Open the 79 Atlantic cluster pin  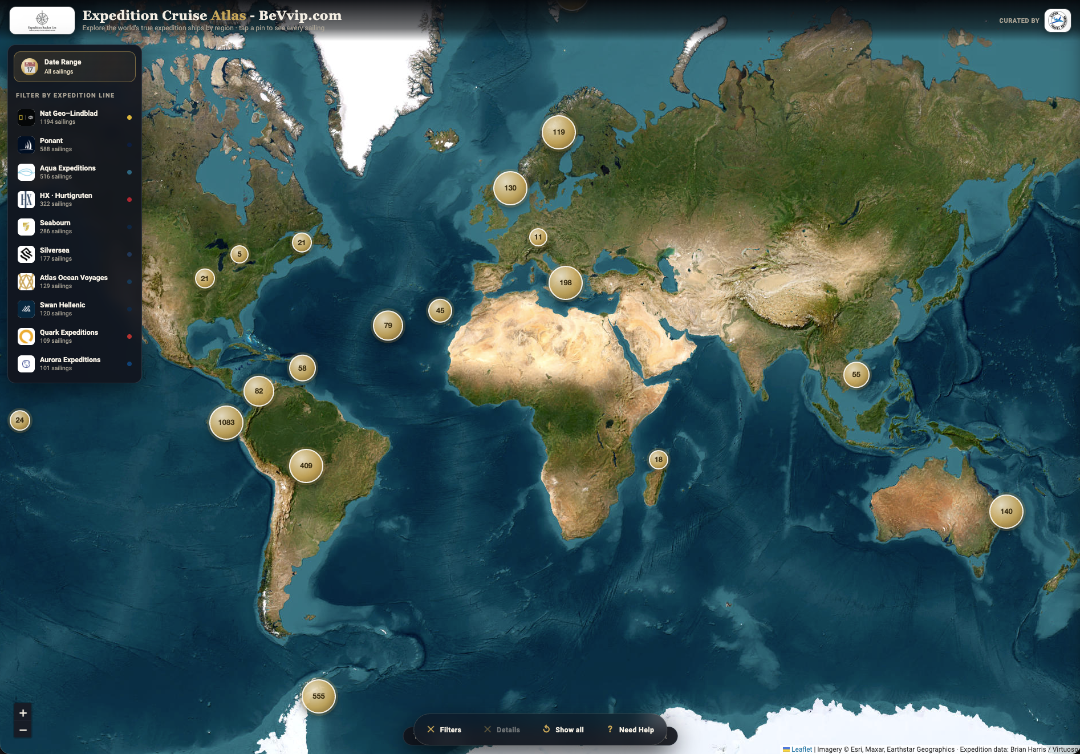pos(388,326)
